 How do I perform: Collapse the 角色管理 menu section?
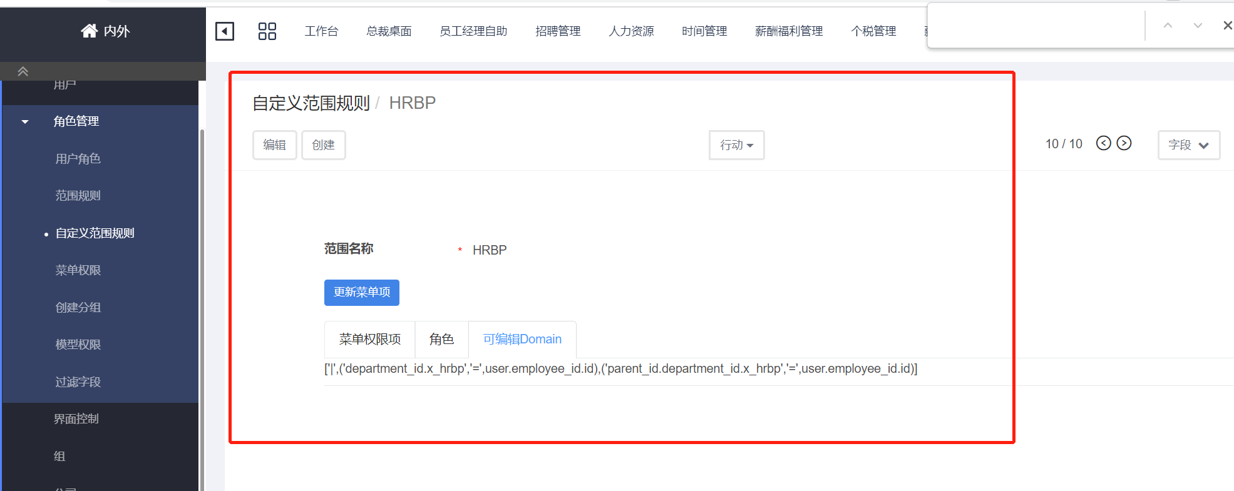tap(25, 121)
